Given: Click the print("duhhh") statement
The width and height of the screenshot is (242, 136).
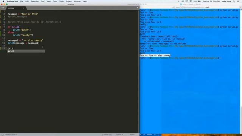Looking at the screenshot, I should [x=22, y=30].
